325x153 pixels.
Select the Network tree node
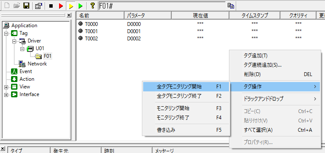tap(37, 64)
